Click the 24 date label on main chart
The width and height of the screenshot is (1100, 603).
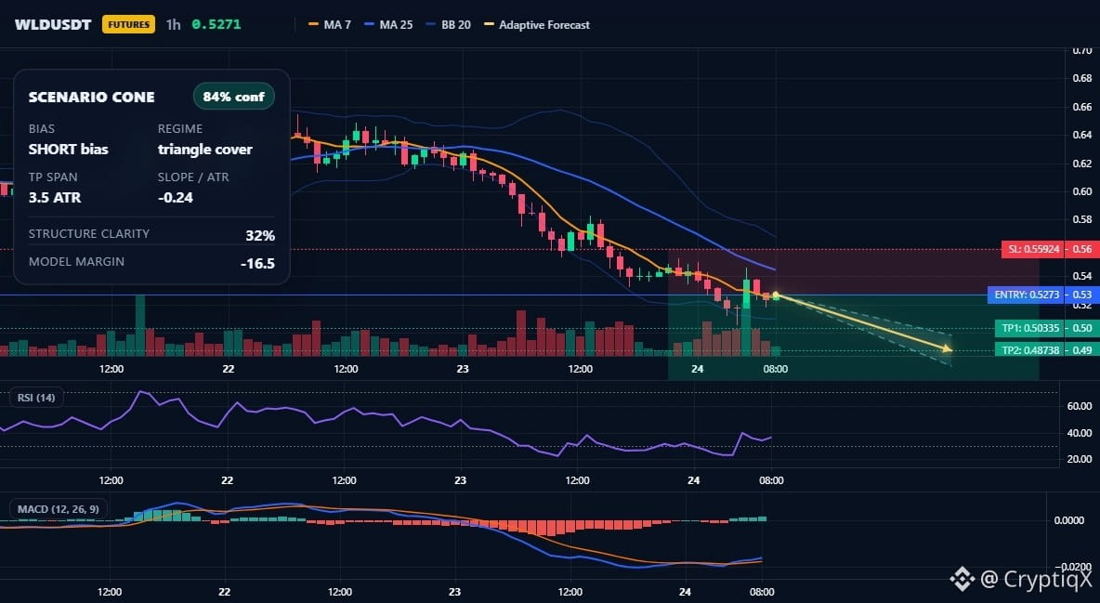(698, 369)
